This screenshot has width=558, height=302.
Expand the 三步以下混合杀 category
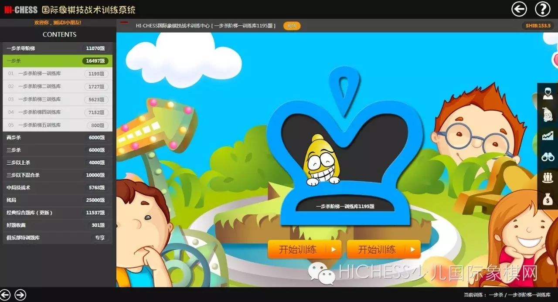click(x=58, y=175)
